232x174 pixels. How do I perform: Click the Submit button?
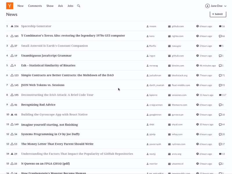click(x=218, y=14)
